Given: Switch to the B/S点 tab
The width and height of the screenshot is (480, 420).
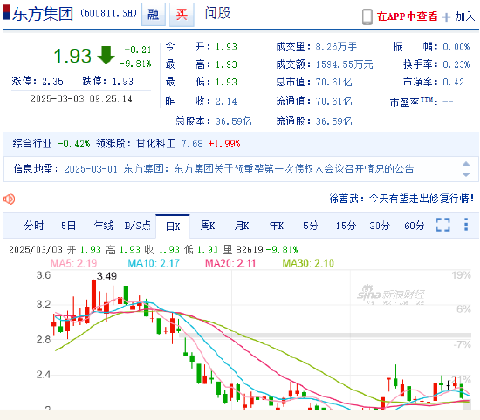Looking at the screenshot, I should coord(137,226).
